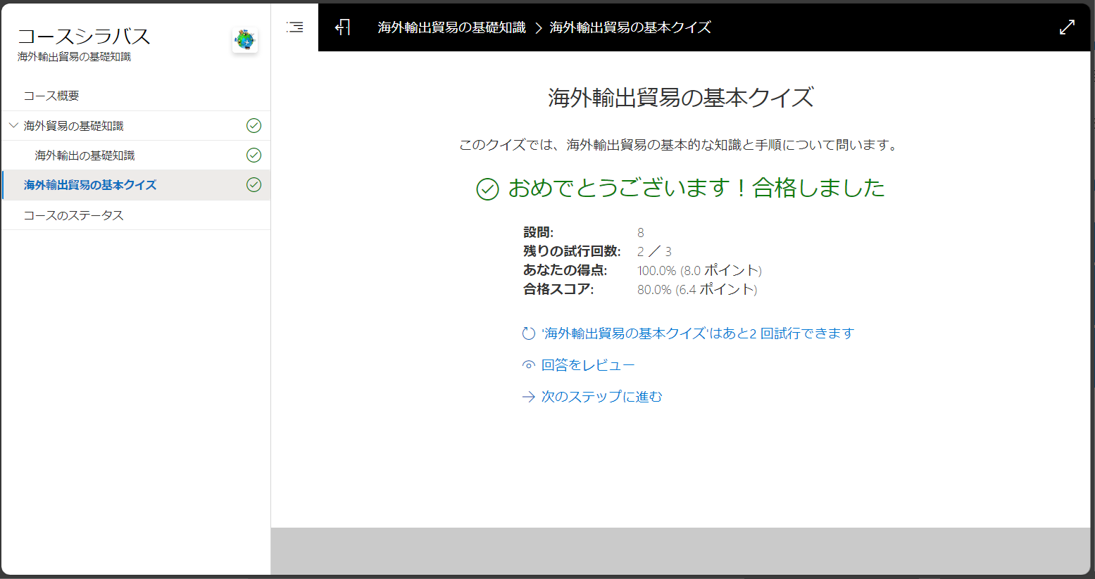Viewport: 1095px width, 579px height.
Task: Click the 設問: label
Action: (x=539, y=232)
